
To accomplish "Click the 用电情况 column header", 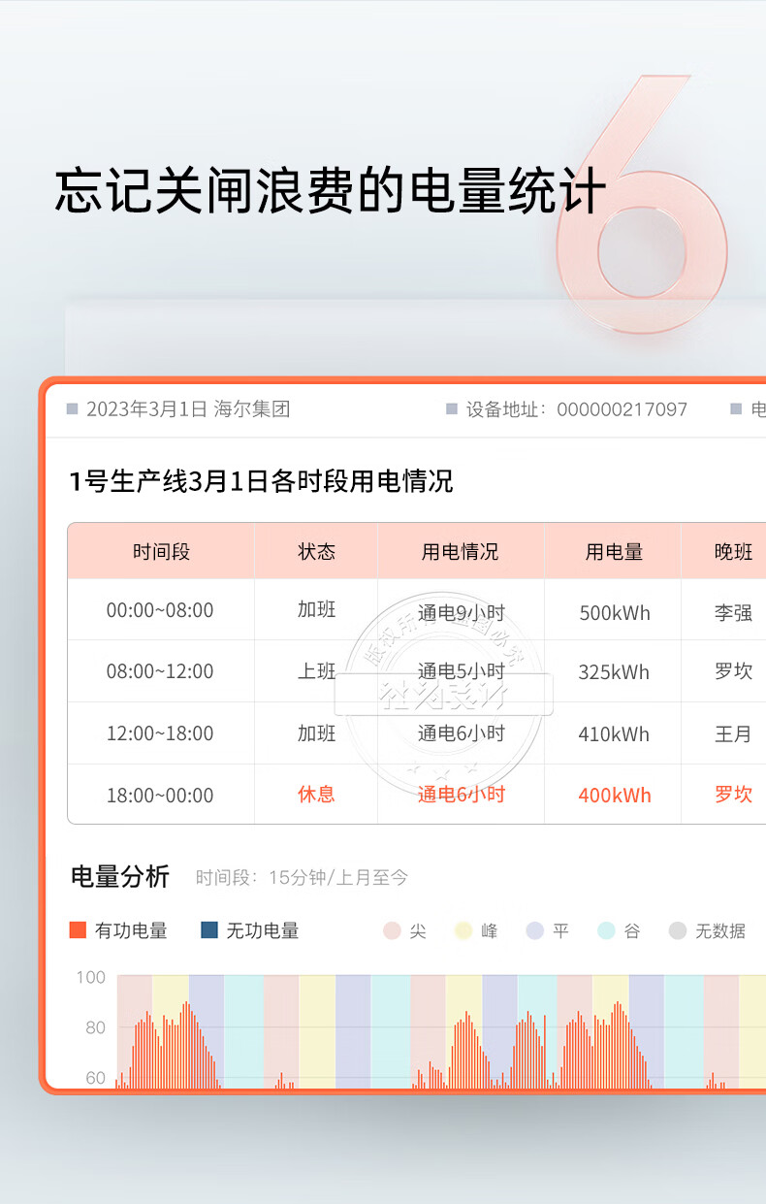I will tap(461, 552).
